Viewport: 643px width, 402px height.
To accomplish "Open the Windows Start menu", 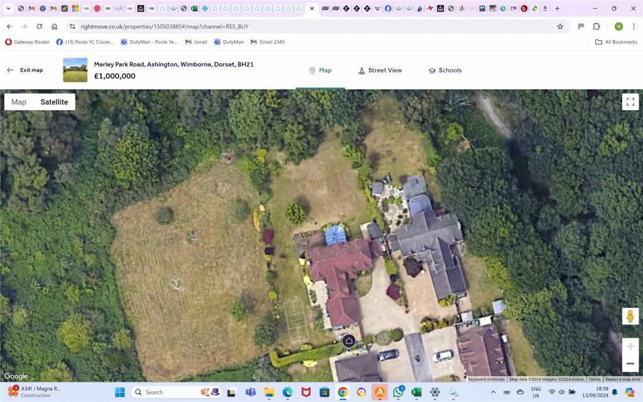I will click(x=119, y=392).
